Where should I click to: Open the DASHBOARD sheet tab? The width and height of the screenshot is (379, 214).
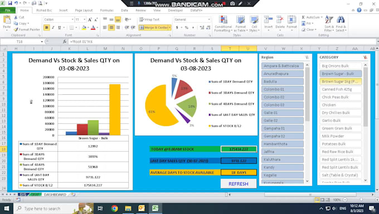click(55, 194)
